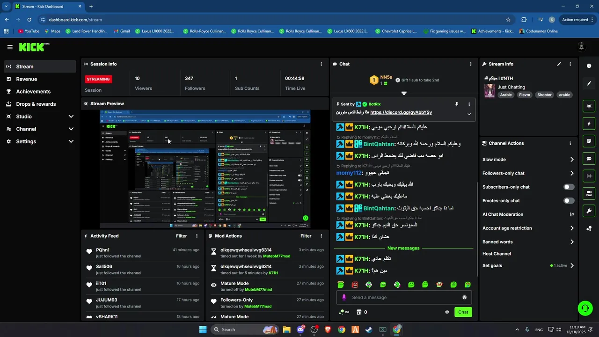Jump to New messages divider in chat
The height and width of the screenshot is (337, 599).
tap(403, 248)
